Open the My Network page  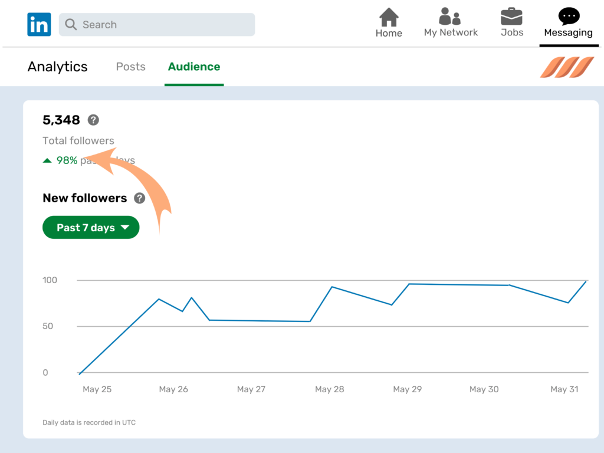(x=451, y=22)
